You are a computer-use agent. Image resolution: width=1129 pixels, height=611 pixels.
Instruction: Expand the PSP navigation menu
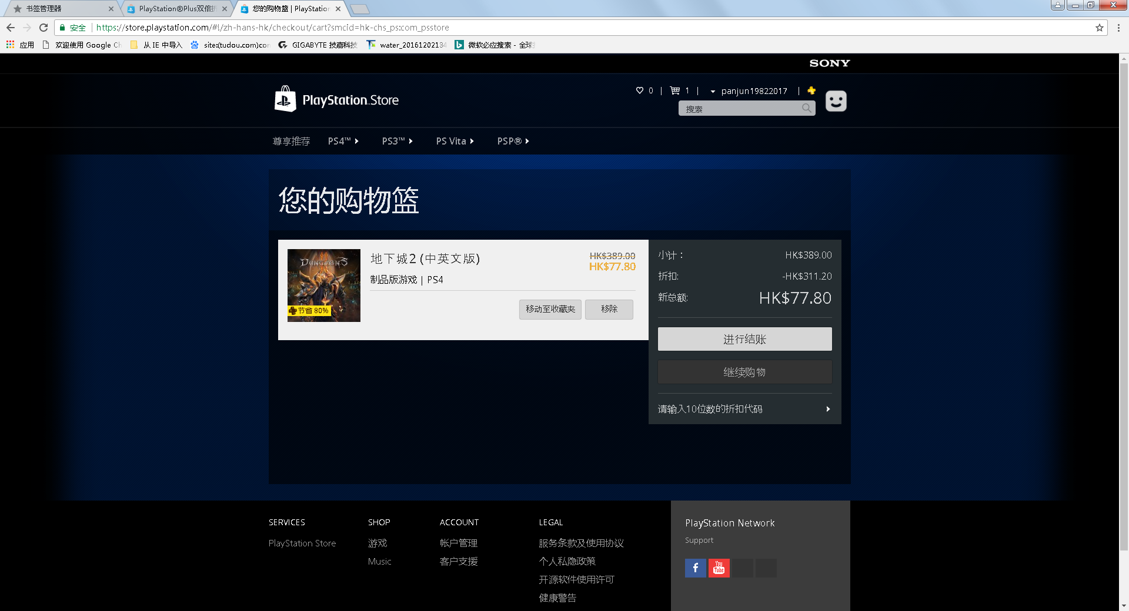click(513, 141)
